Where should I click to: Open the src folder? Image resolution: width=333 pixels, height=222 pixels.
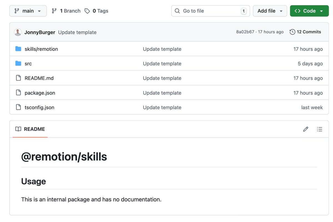pyautogui.click(x=28, y=64)
